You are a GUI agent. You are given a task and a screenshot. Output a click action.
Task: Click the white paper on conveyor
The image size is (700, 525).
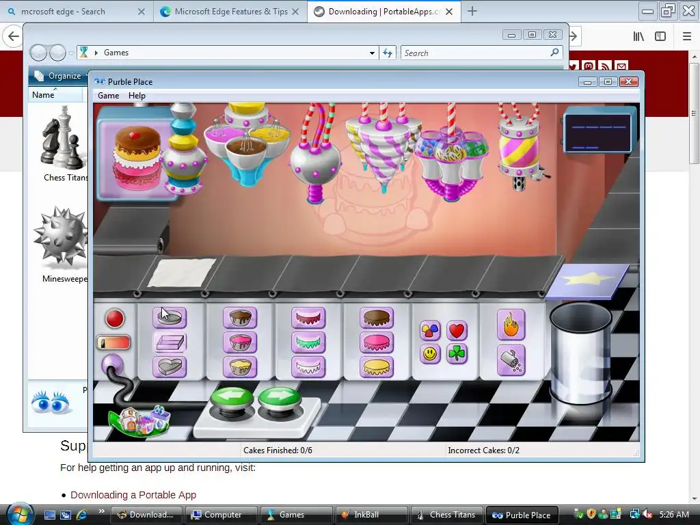point(182,273)
